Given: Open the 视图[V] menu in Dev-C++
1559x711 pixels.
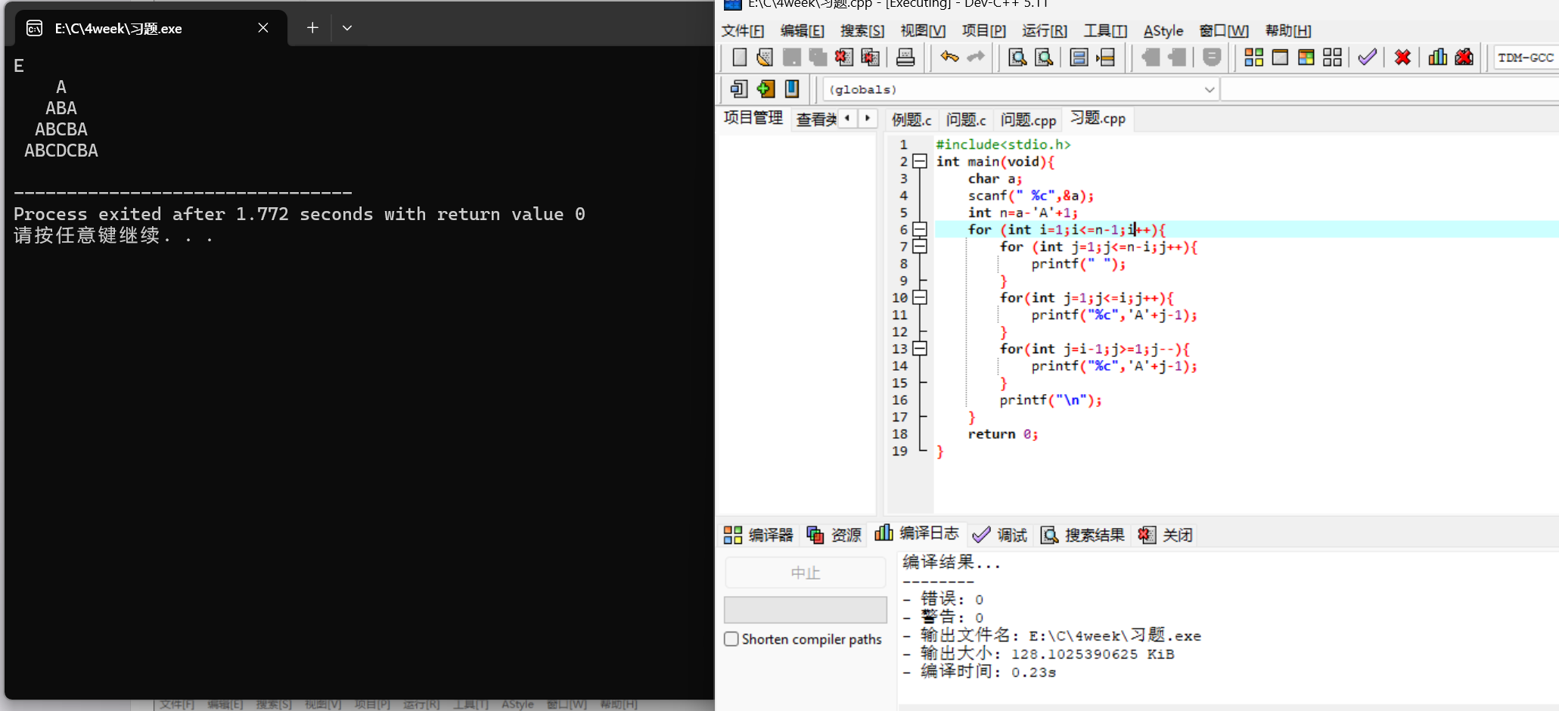Looking at the screenshot, I should click(x=923, y=31).
